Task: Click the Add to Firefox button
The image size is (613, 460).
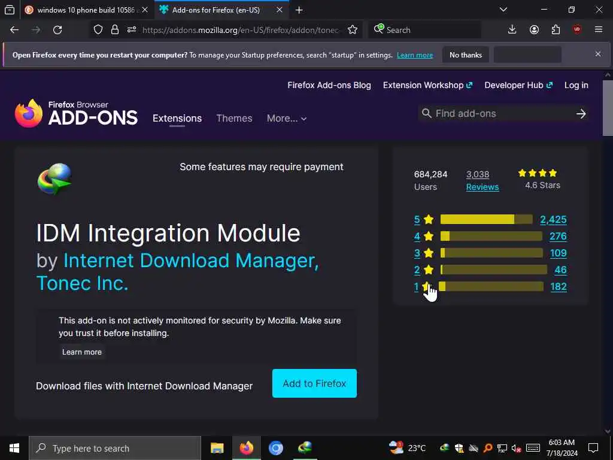Action: coord(314,383)
